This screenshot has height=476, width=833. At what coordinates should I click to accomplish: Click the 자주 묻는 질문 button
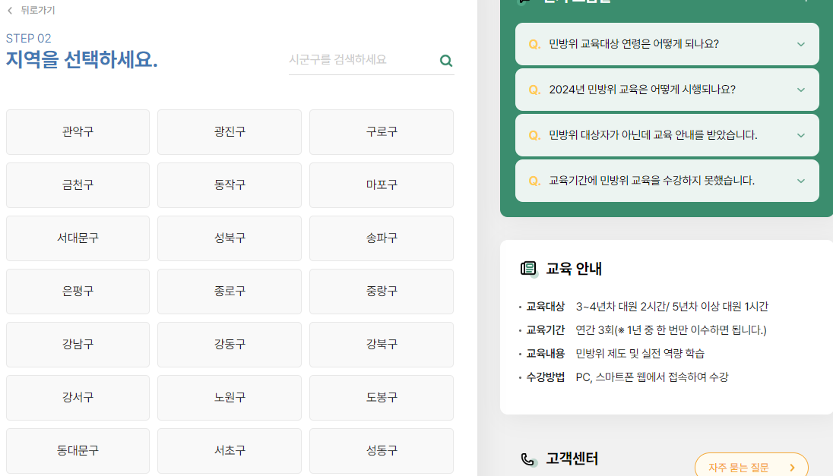click(751, 468)
